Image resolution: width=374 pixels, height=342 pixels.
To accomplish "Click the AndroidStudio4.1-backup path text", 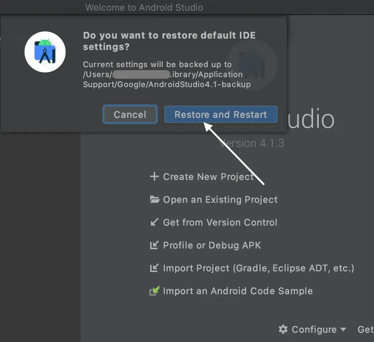I will [x=200, y=84].
